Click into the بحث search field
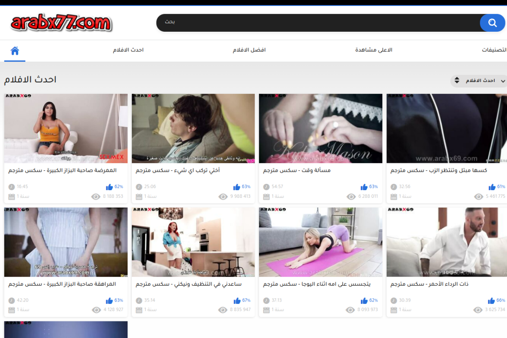This screenshot has height=338, width=507. 317,22
